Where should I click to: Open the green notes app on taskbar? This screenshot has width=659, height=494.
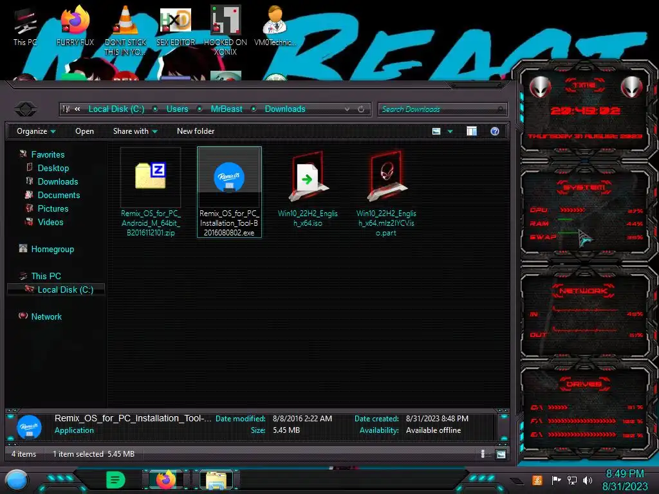115,480
